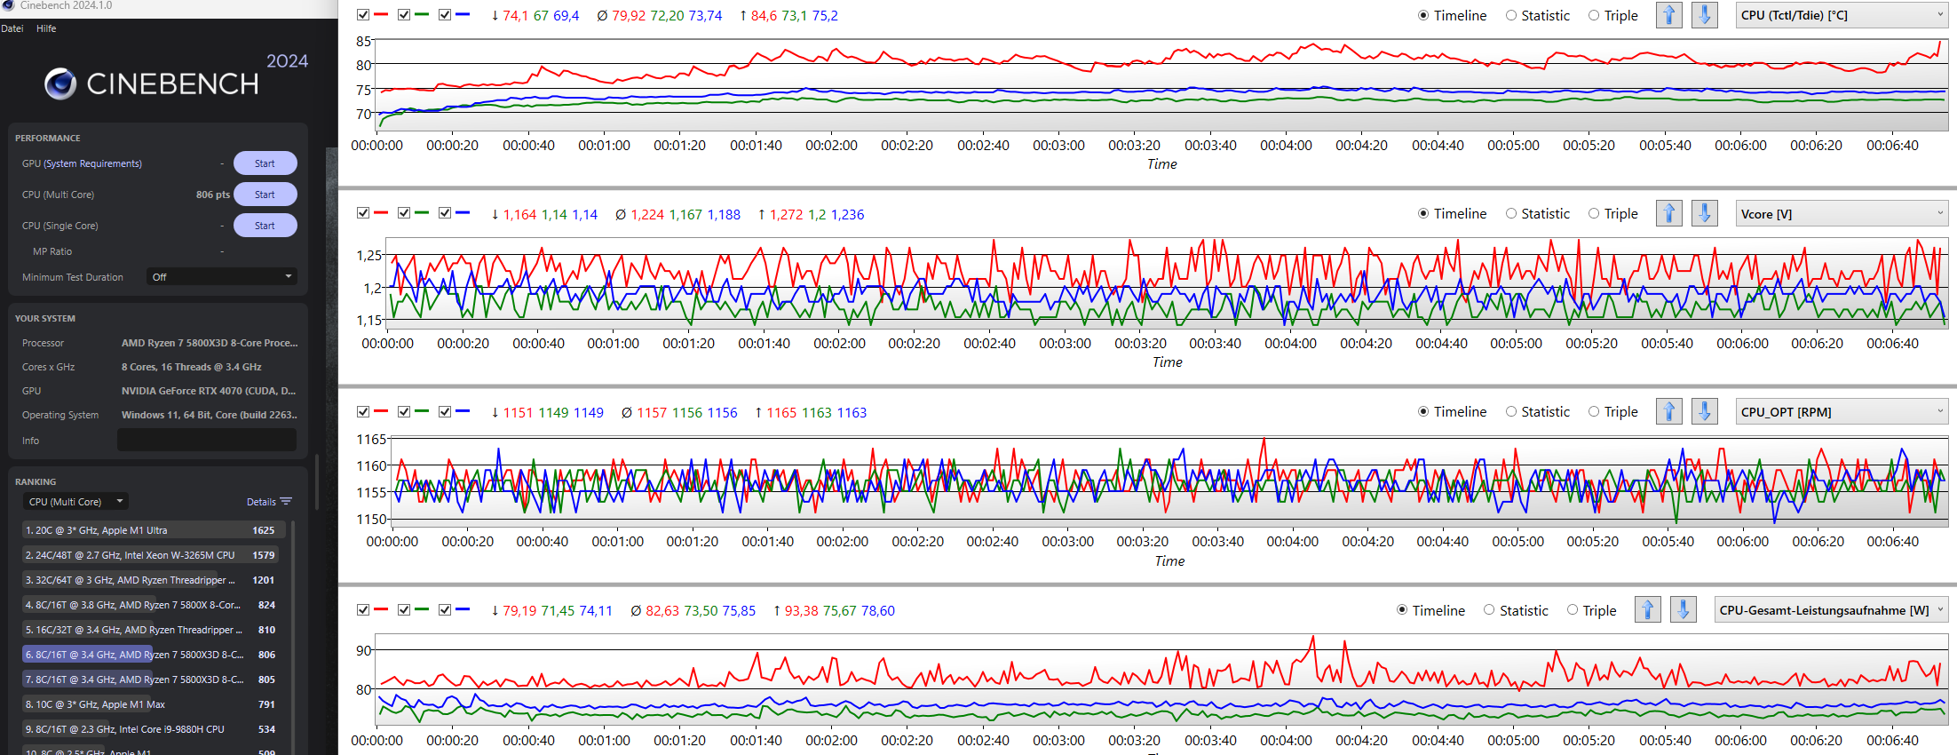This screenshot has width=1957, height=755.
Task: Click the up arrow in the Vcore graph row
Action: click(x=1669, y=213)
